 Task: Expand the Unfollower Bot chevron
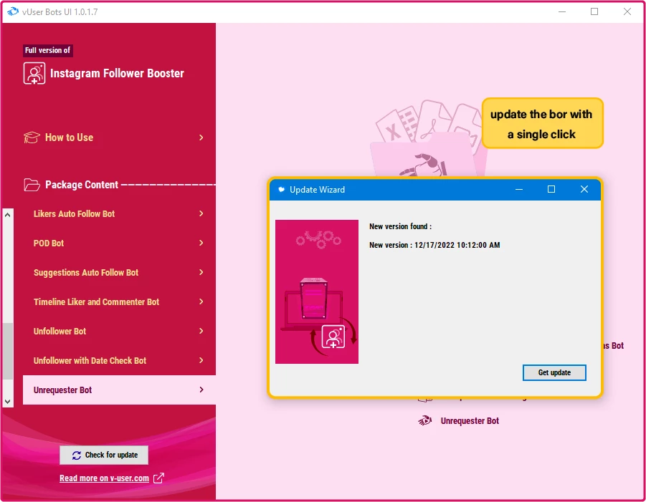tap(201, 331)
